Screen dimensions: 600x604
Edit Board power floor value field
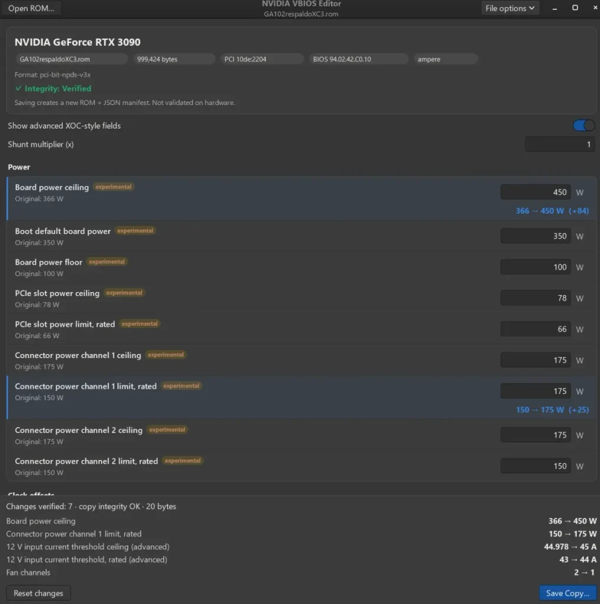tap(535, 267)
